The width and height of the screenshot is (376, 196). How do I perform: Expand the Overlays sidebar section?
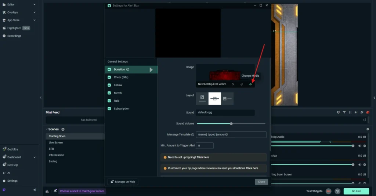[x=35, y=12]
